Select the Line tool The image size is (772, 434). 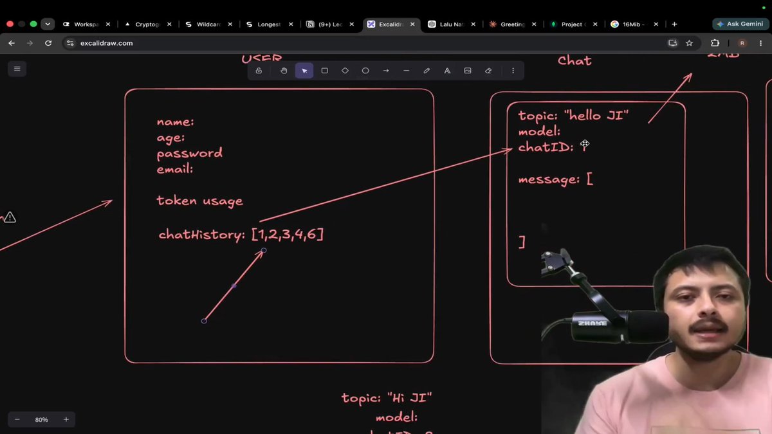tap(406, 71)
